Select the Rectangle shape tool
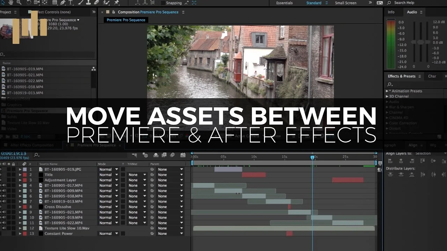 (x=55, y=2)
